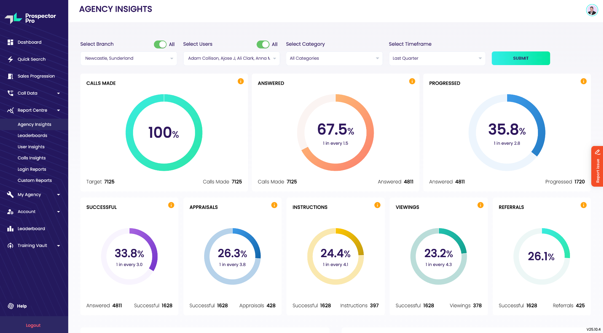Toggle the Select Branch All switch
The image size is (603, 333).
tap(160, 44)
